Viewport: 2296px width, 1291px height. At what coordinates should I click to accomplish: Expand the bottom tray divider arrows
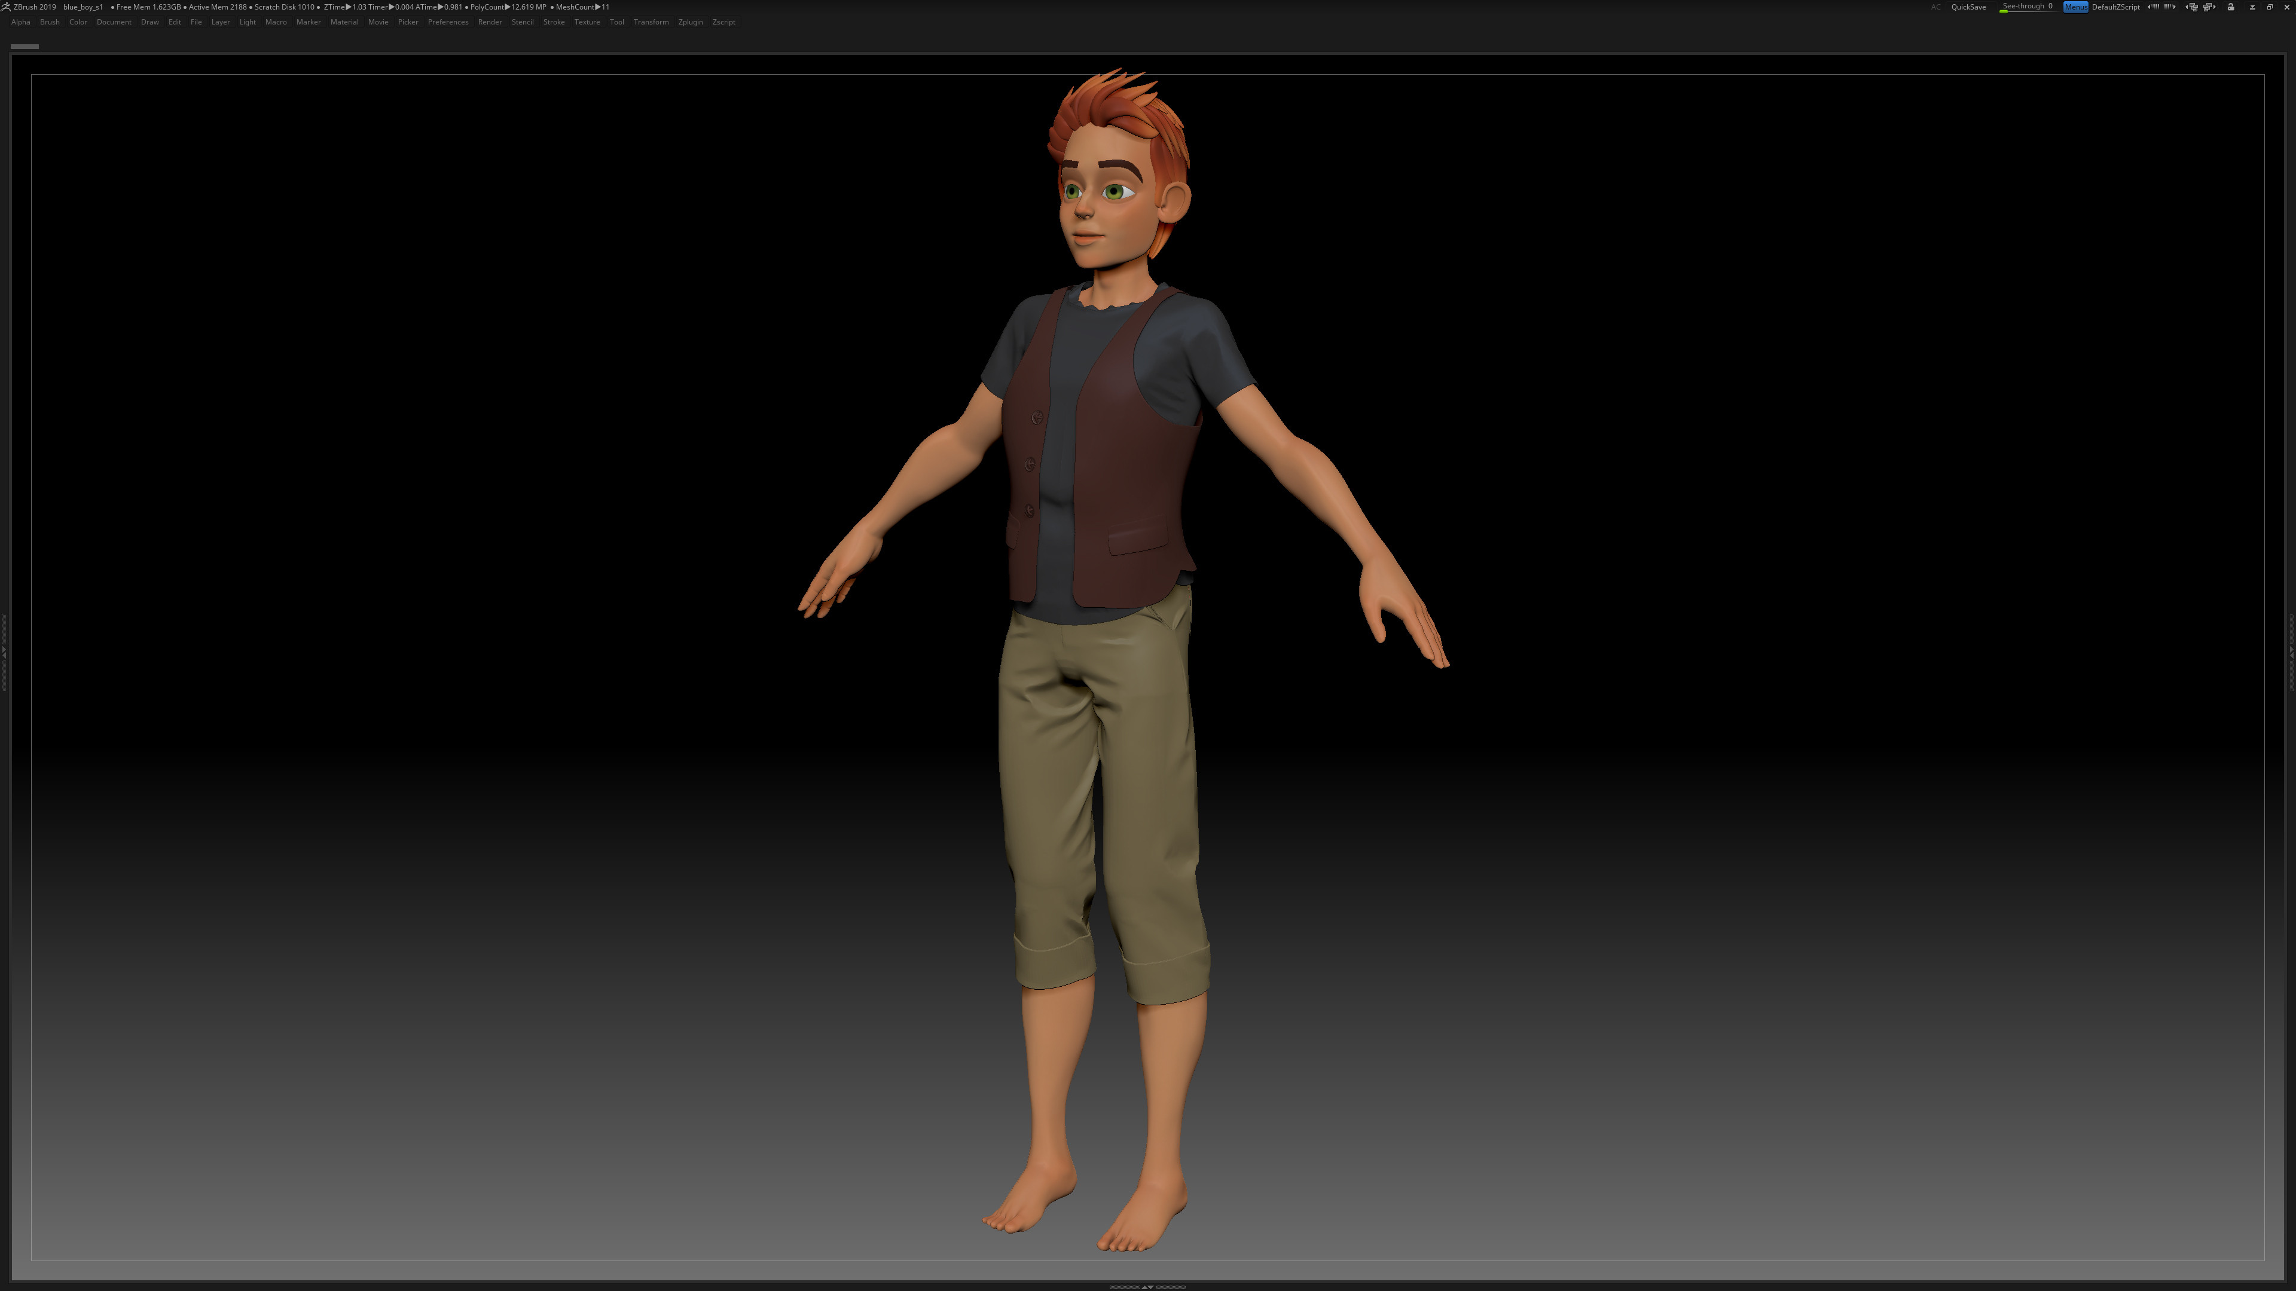1147,1287
